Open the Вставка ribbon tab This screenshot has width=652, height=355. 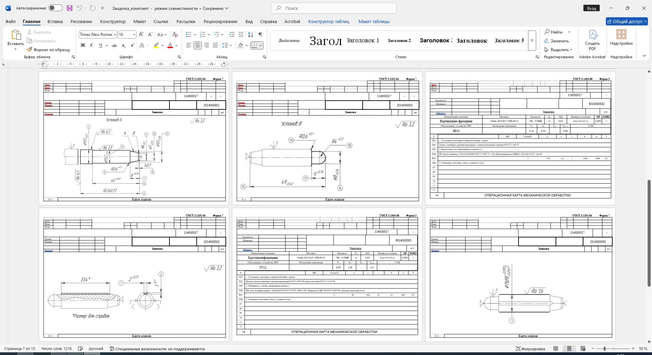(x=55, y=21)
